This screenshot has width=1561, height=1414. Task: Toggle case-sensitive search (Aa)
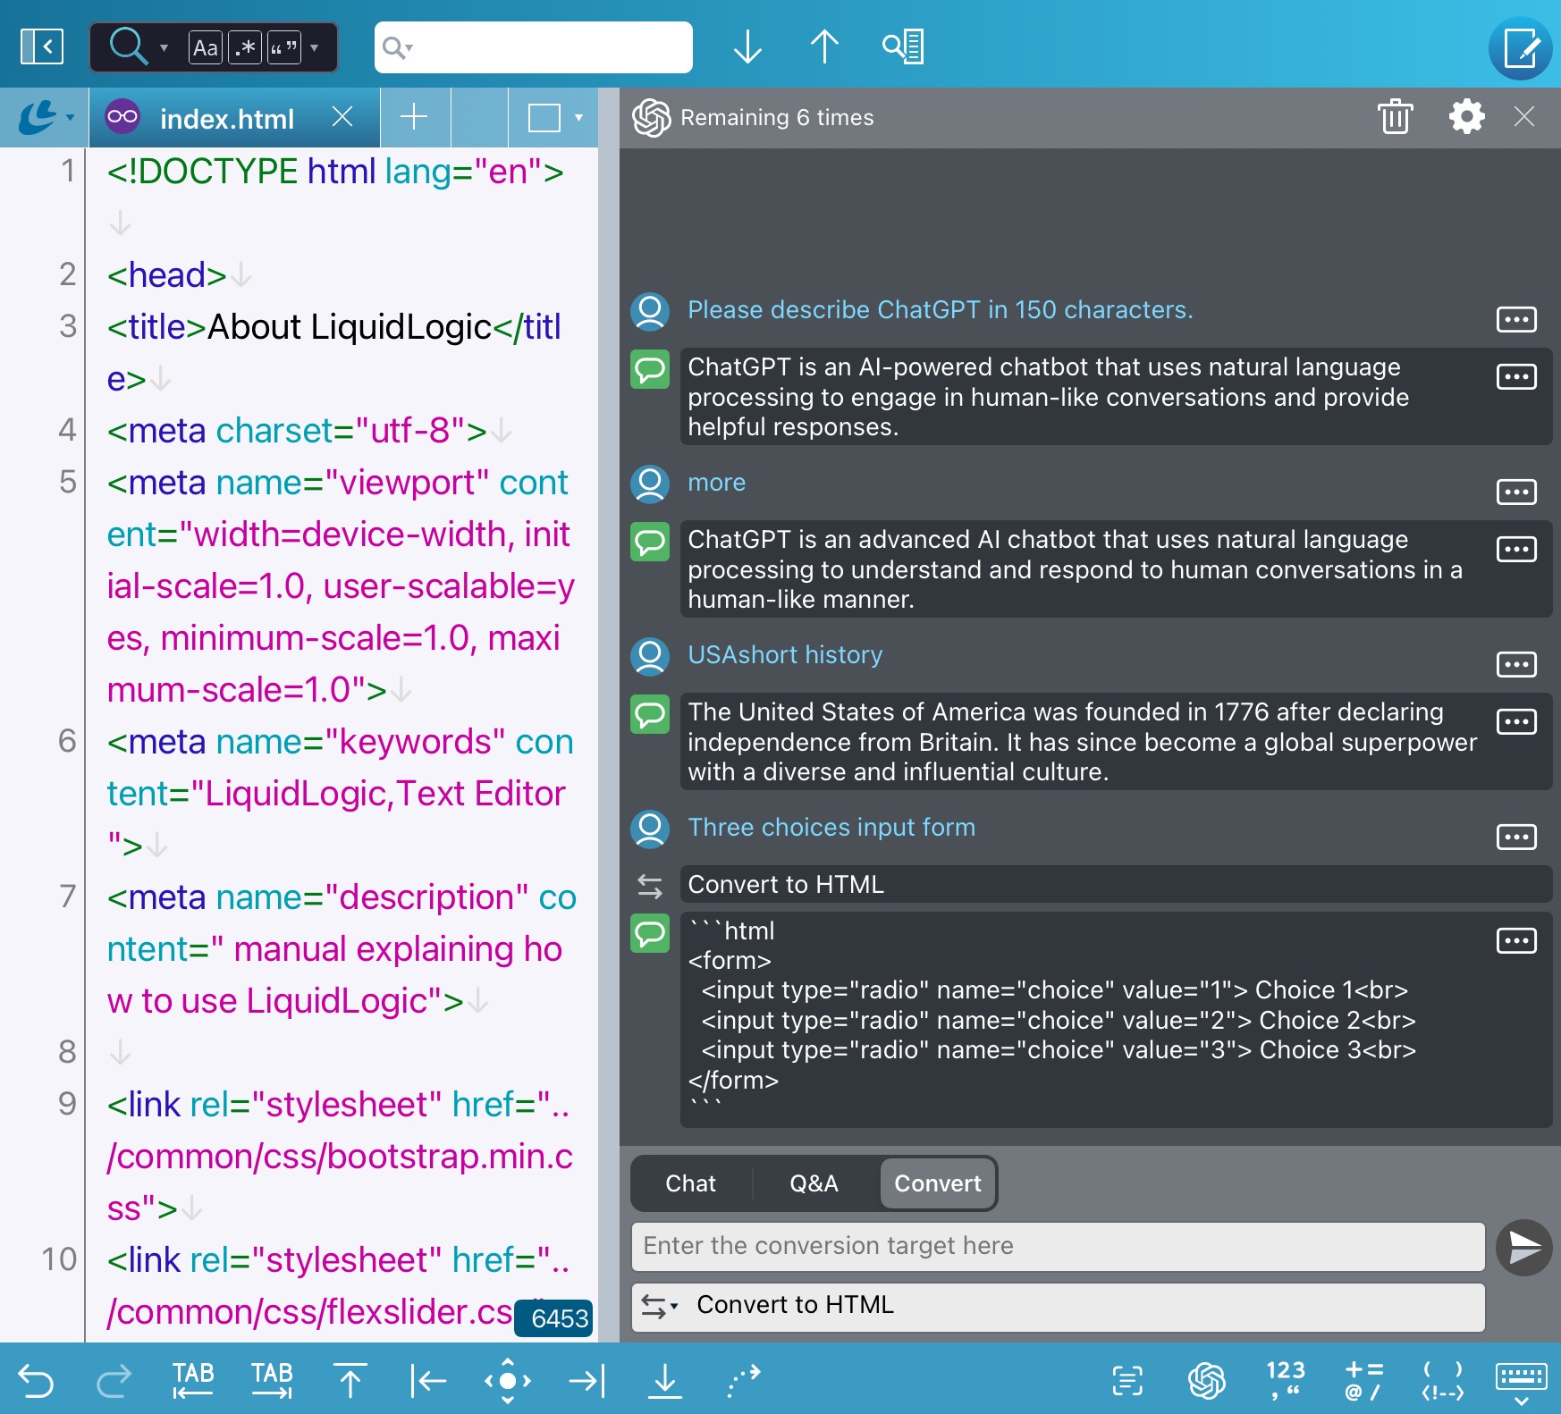tap(205, 47)
